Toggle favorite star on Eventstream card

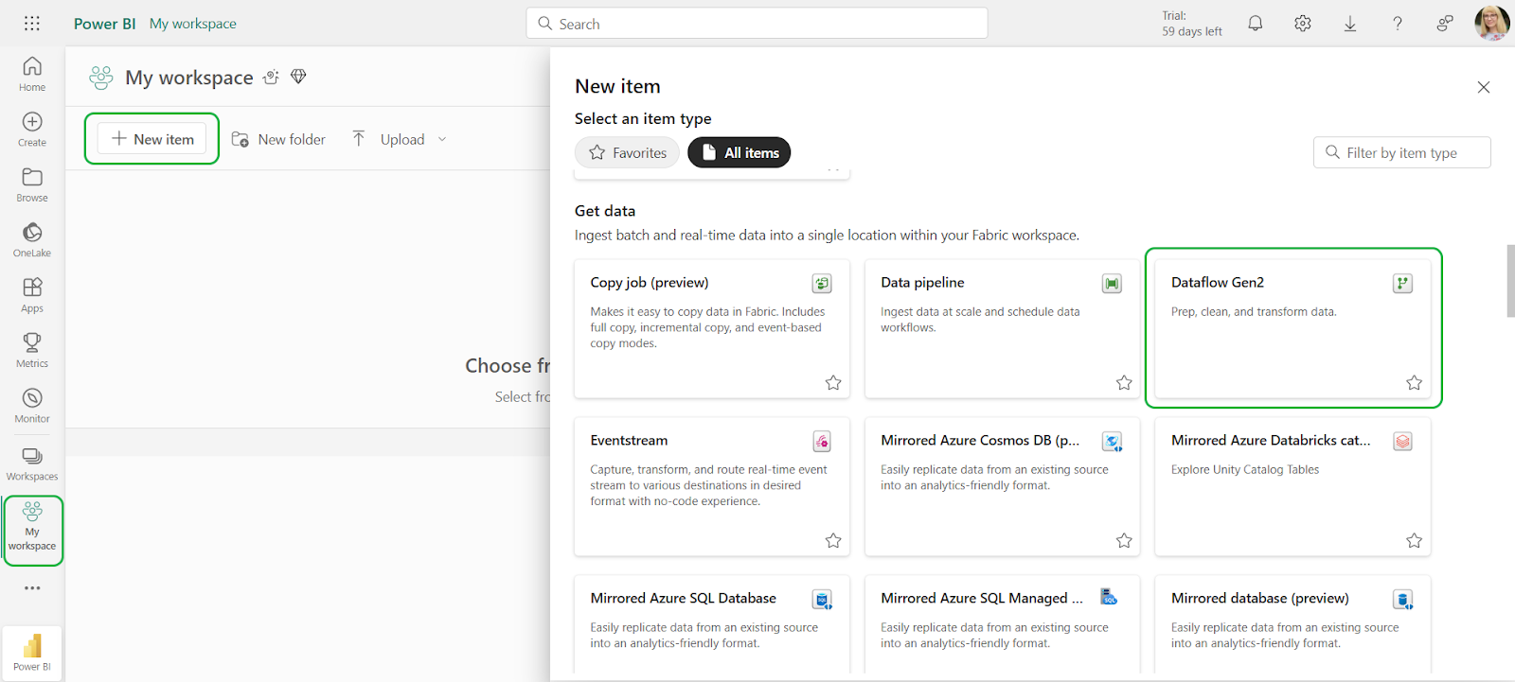click(x=833, y=541)
